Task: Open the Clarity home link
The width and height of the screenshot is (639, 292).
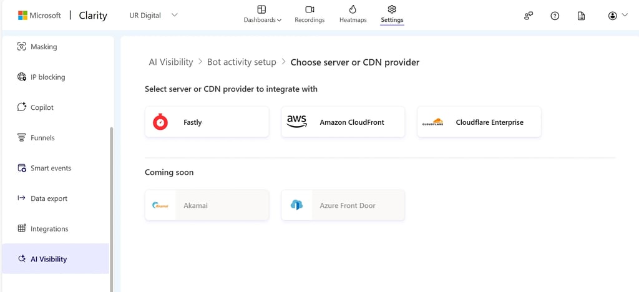Action: click(x=93, y=16)
